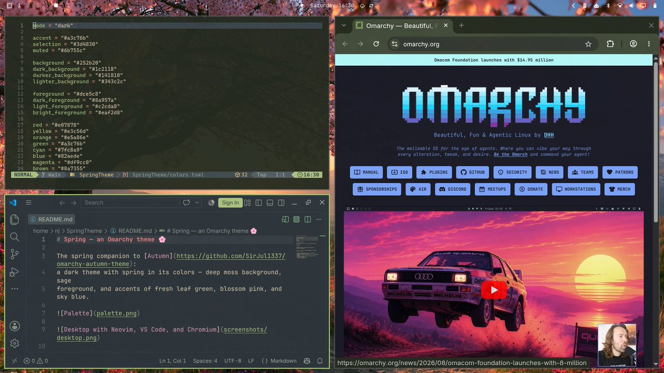Click the GITHUB button on Omarchy site
664x373 pixels.
[x=473, y=172]
